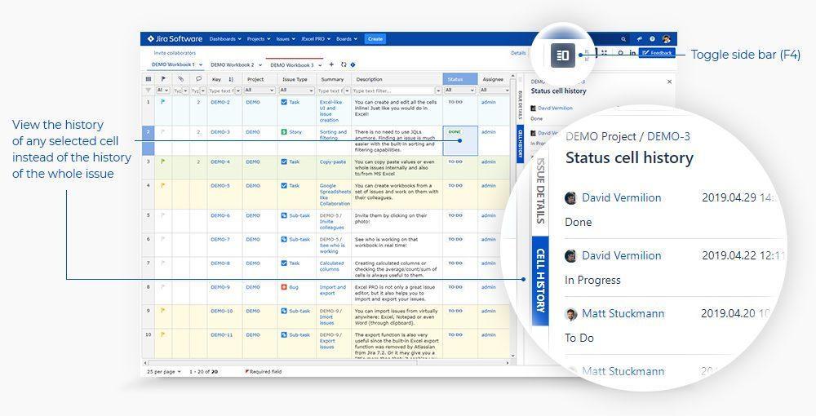Image resolution: width=816 pixels, height=416 pixels.
Task: Click the comment bubble column header
Action: tap(198, 79)
